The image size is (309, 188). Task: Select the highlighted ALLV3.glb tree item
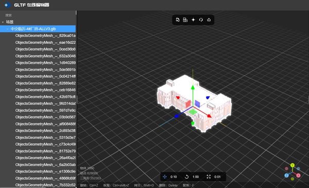[x=38, y=29]
